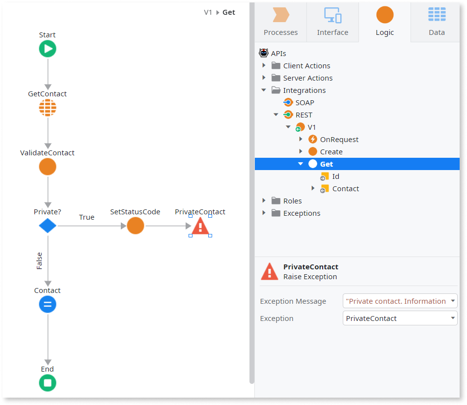This screenshot has width=467, height=405.
Task: Click the V1 breadcrumb link above the flow
Action: tap(207, 12)
